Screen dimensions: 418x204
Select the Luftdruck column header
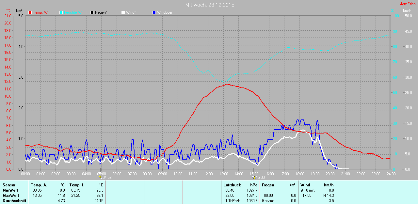coord(232,185)
